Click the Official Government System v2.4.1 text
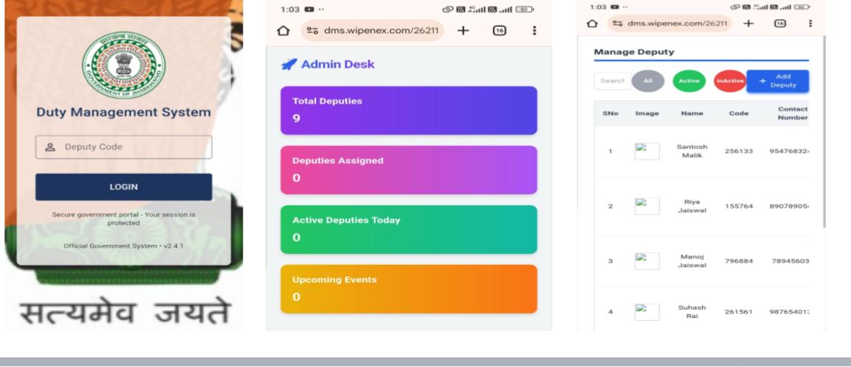 [x=123, y=246]
